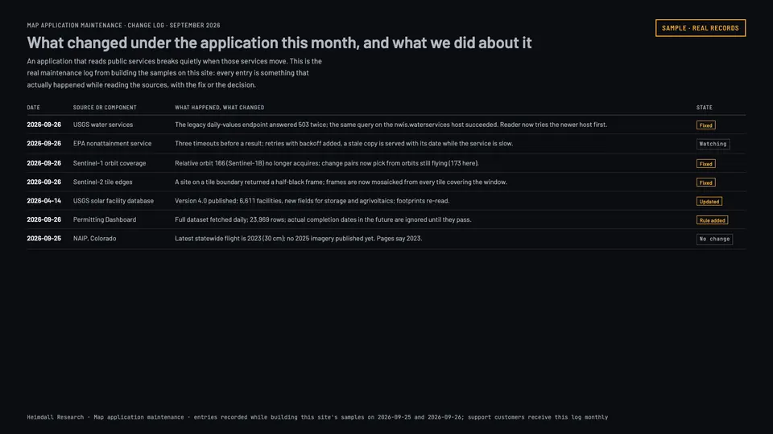Screen dimensions: 773x434
Task: Select the Sentinel-1 orbit coverage source cell
Action: pos(110,163)
